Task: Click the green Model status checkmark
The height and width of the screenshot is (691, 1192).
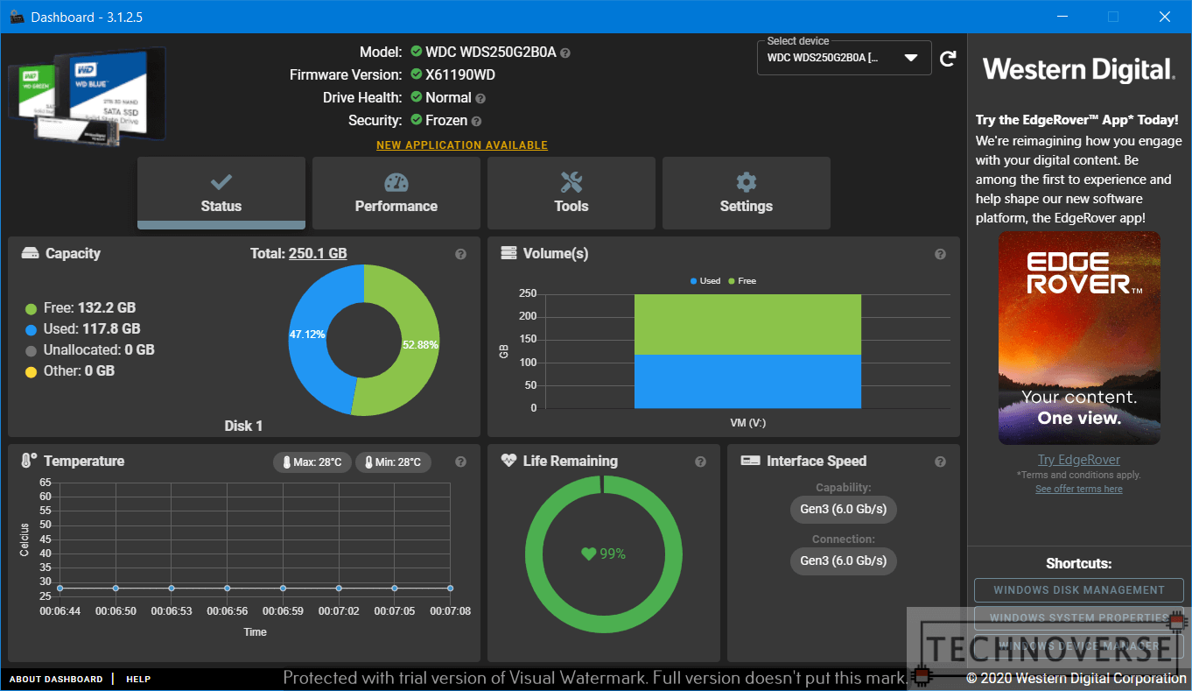Action: (417, 52)
